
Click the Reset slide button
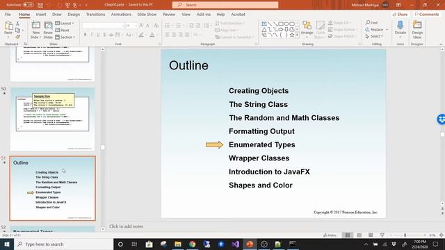[x=62, y=30]
